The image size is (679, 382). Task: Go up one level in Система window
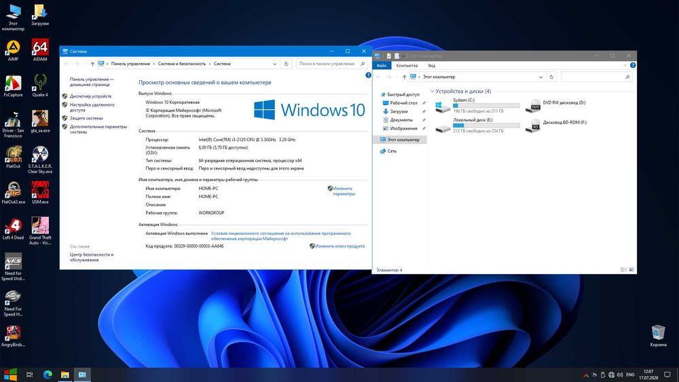92,64
